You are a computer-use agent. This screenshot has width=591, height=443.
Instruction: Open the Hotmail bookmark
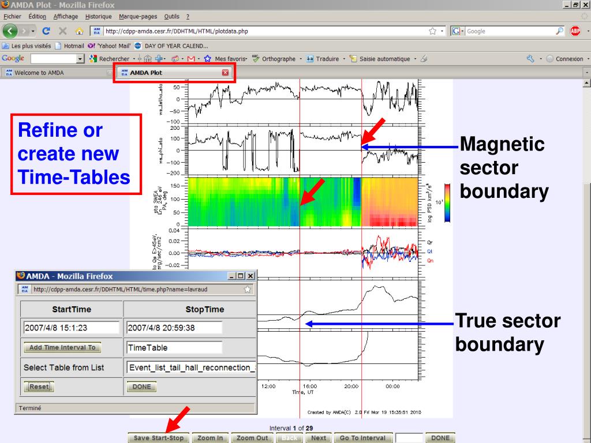(x=69, y=46)
